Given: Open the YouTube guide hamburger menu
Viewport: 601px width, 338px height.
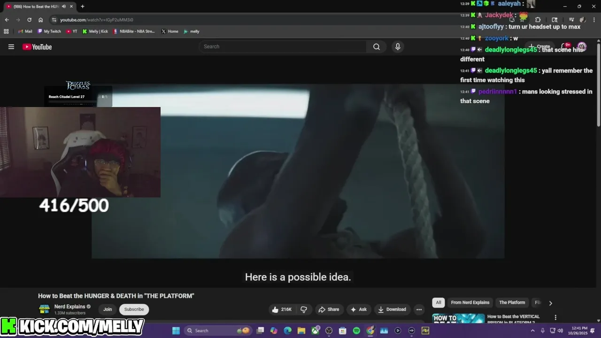Looking at the screenshot, I should [11, 46].
